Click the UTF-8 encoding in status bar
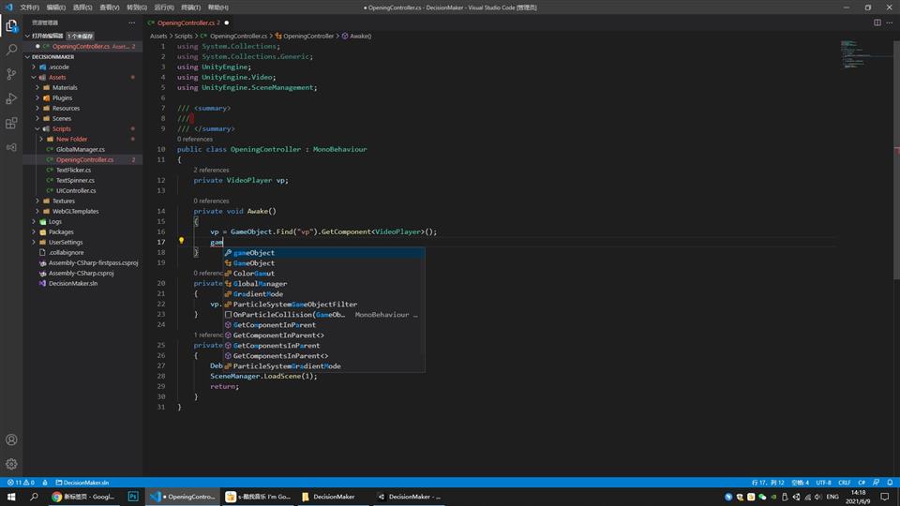This screenshot has height=506, width=900. coord(823,483)
